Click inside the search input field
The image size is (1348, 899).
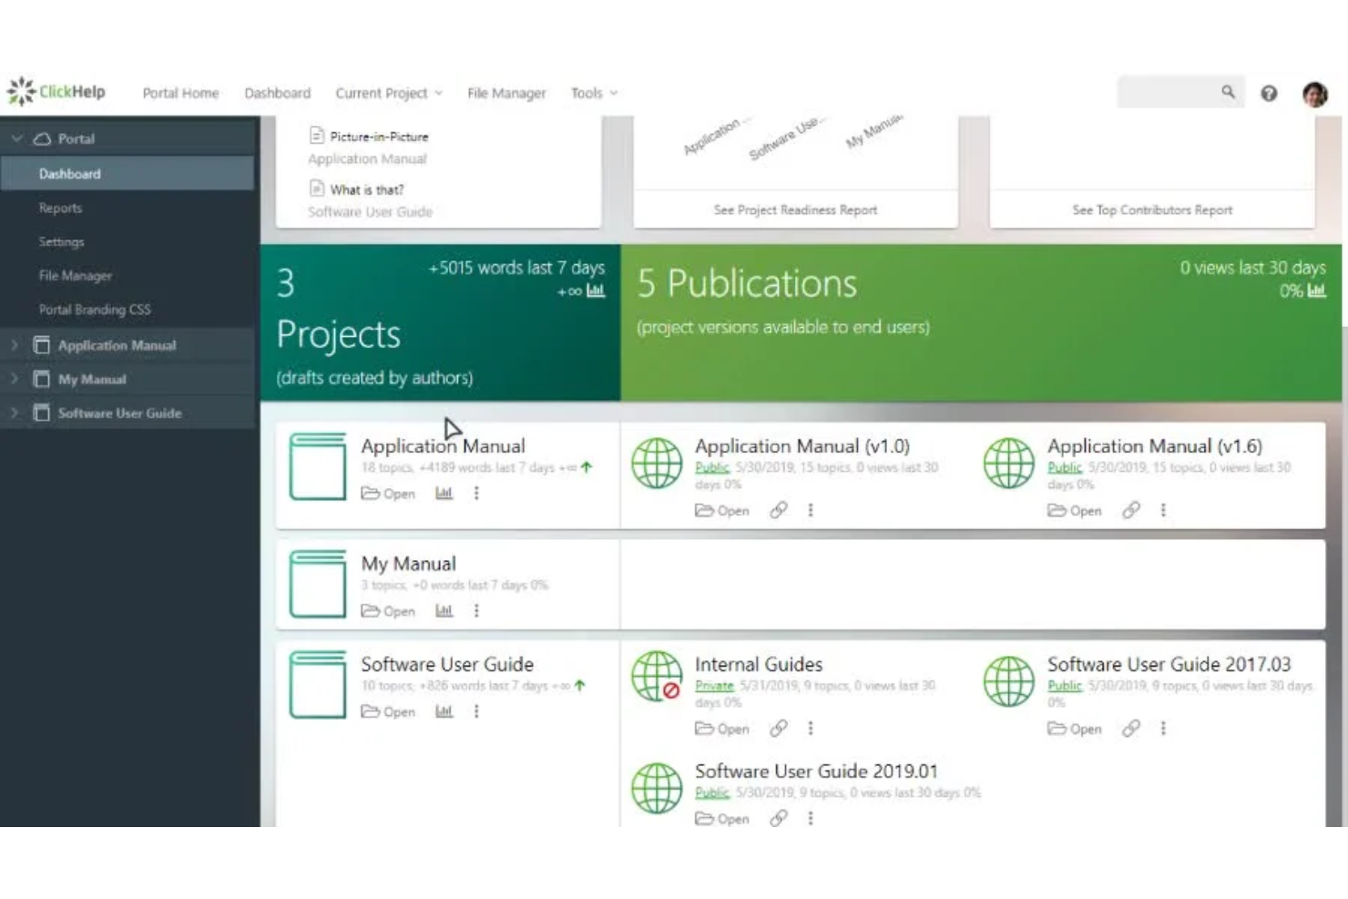[x=1166, y=92]
